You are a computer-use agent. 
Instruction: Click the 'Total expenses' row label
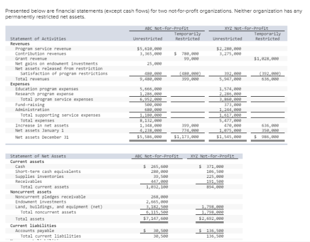coord(37,120)
